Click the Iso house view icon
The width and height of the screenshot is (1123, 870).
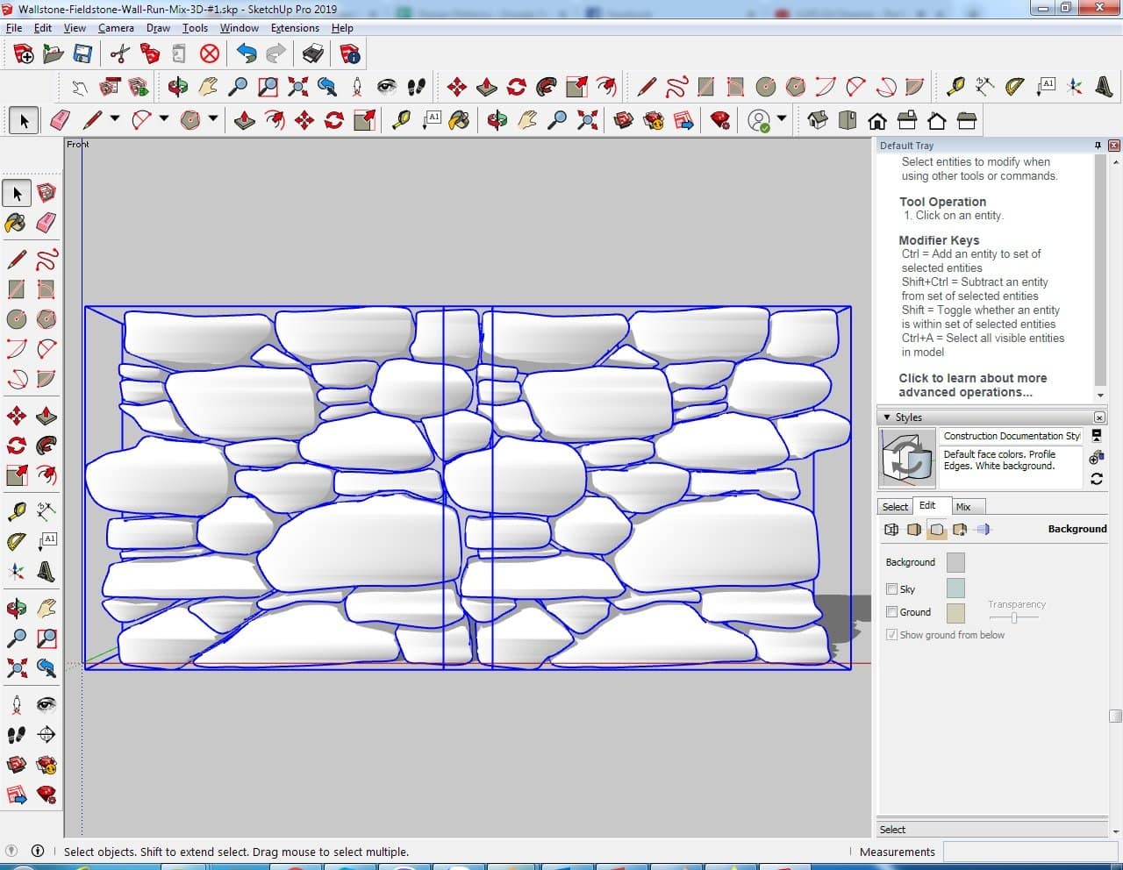click(x=818, y=120)
